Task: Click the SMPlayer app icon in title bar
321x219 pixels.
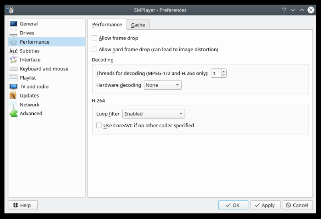Action: coord(10,10)
